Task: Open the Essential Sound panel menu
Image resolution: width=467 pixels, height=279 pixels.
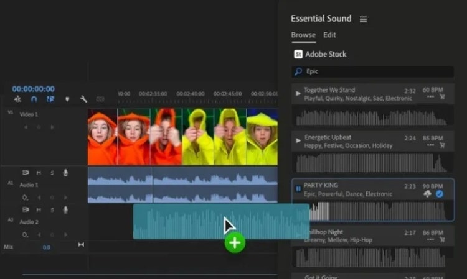Action: click(363, 19)
